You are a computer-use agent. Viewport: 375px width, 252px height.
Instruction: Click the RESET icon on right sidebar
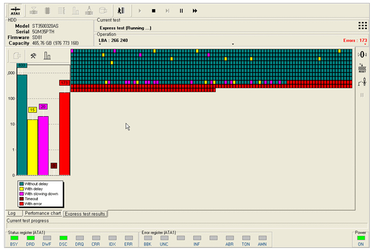point(362,68)
